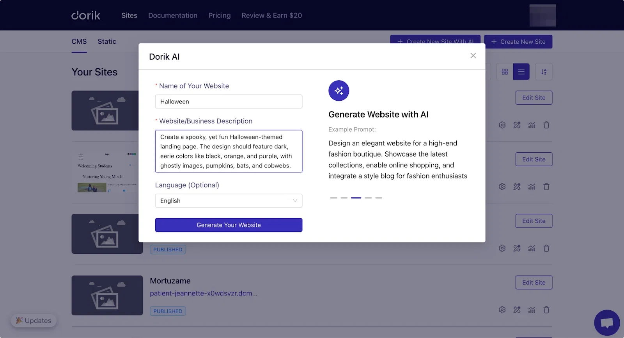624x338 pixels.
Task: Open the Updates widget
Action: [x=34, y=320]
